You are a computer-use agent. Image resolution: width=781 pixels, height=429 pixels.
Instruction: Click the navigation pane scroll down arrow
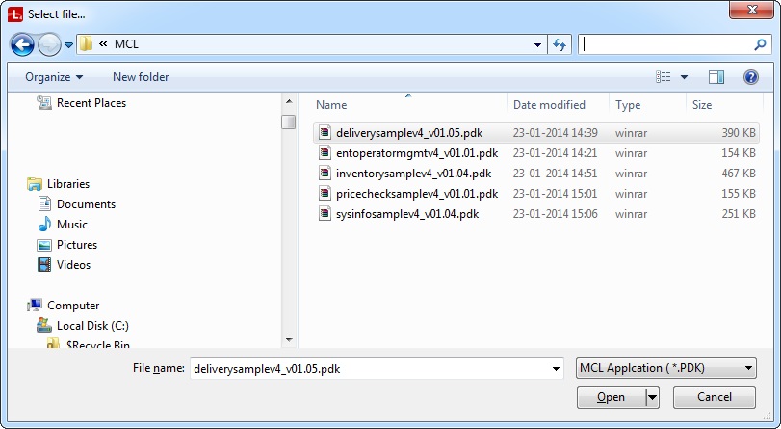pos(289,339)
